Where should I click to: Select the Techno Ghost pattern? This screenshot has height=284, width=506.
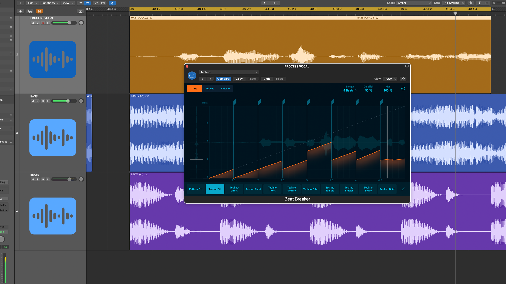tap(234, 189)
